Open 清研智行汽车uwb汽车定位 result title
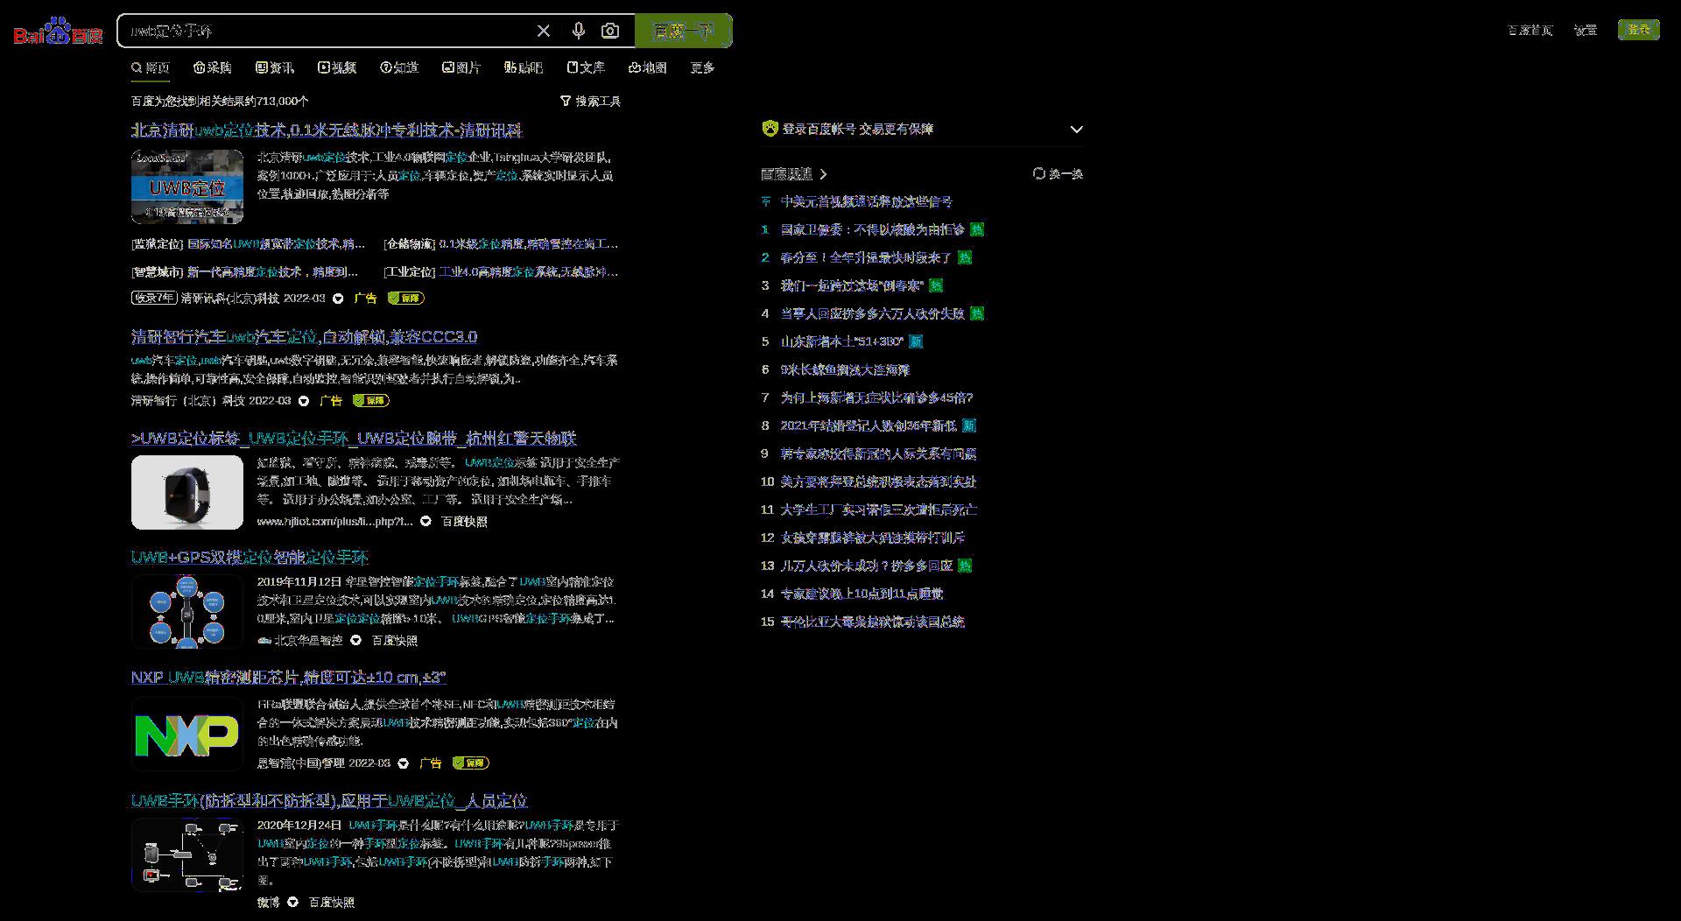Screen dimensions: 1681x921 [304, 337]
